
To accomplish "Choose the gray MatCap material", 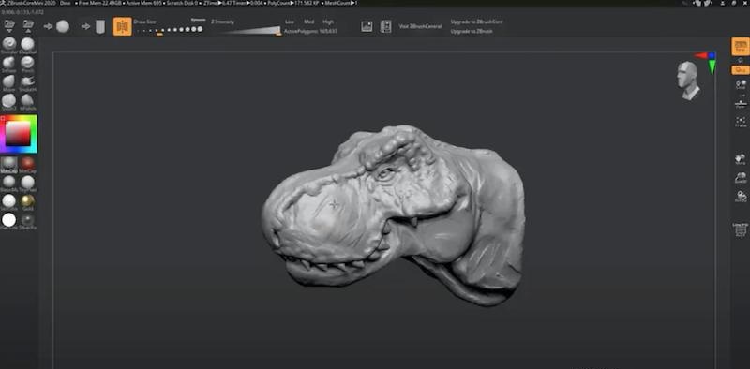I will [x=9, y=165].
